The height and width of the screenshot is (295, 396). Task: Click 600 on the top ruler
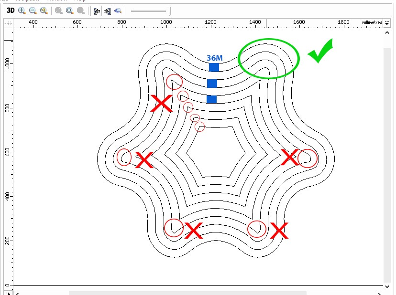pyautogui.click(x=77, y=22)
